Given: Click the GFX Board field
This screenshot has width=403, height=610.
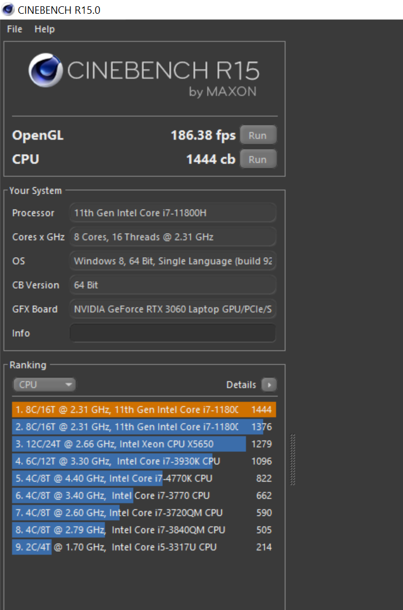Looking at the screenshot, I should [173, 309].
